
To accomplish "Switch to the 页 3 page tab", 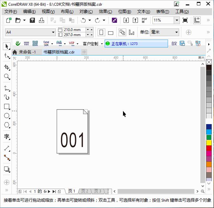I will pyautogui.click(x=98, y=191).
